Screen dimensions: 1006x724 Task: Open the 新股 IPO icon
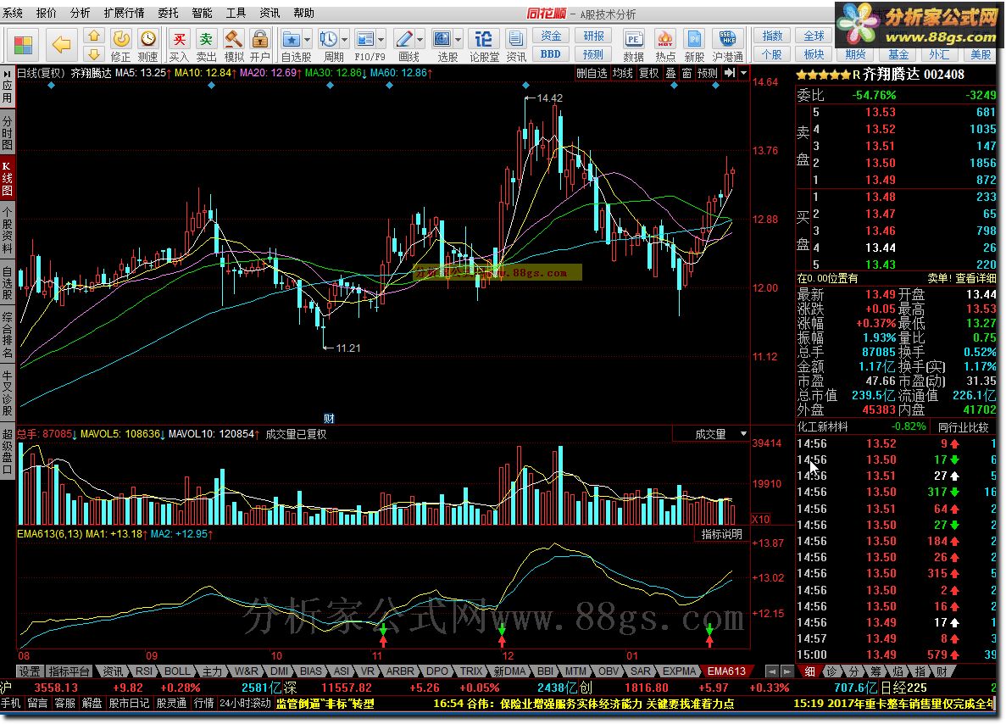pos(694,46)
